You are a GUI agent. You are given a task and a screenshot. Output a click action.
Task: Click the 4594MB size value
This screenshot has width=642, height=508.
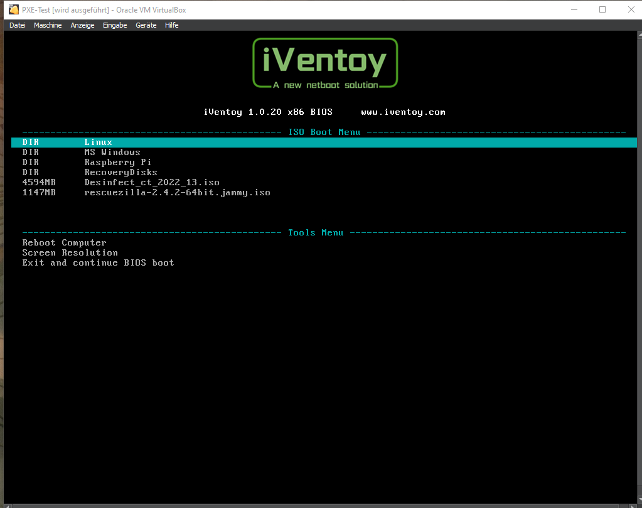click(39, 182)
